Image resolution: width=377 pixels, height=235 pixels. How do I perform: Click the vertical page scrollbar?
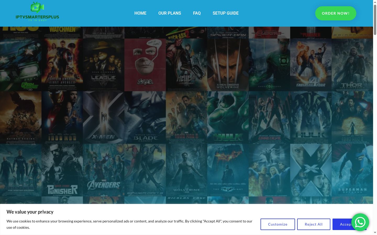point(375,20)
